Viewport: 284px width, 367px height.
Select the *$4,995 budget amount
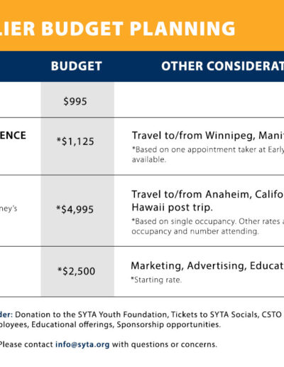[75, 209]
